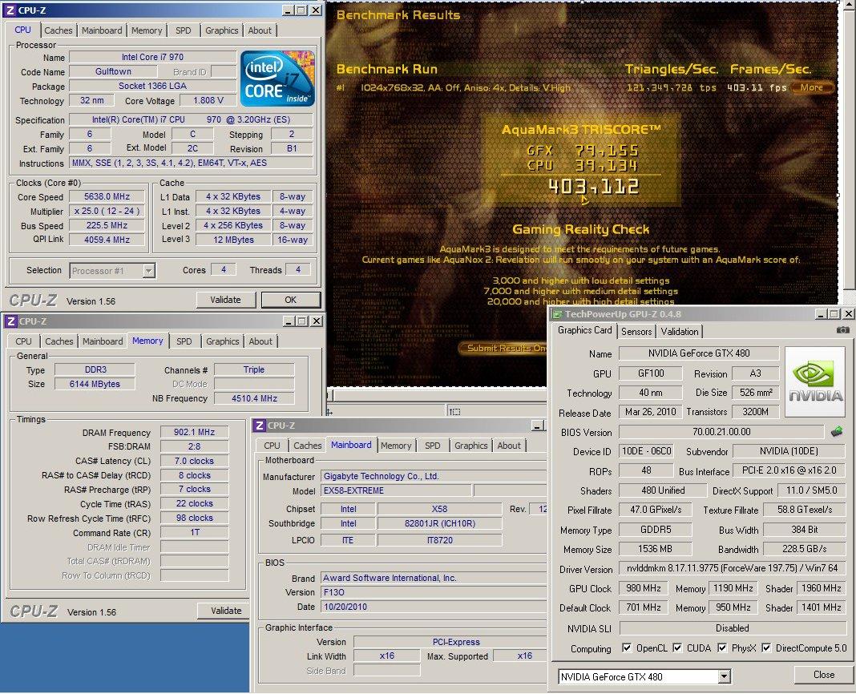Click OK in top CPU-Z window
The height and width of the screenshot is (694, 856).
pyautogui.click(x=290, y=300)
